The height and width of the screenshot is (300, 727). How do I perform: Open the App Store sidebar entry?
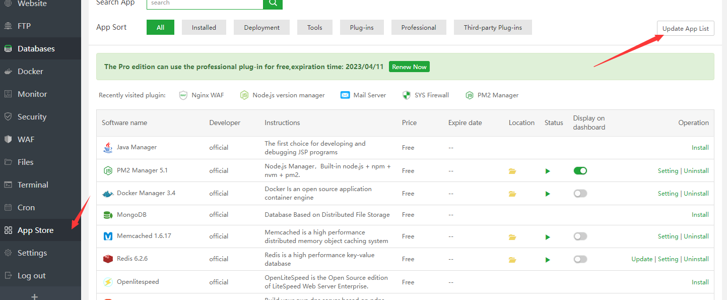coord(35,230)
